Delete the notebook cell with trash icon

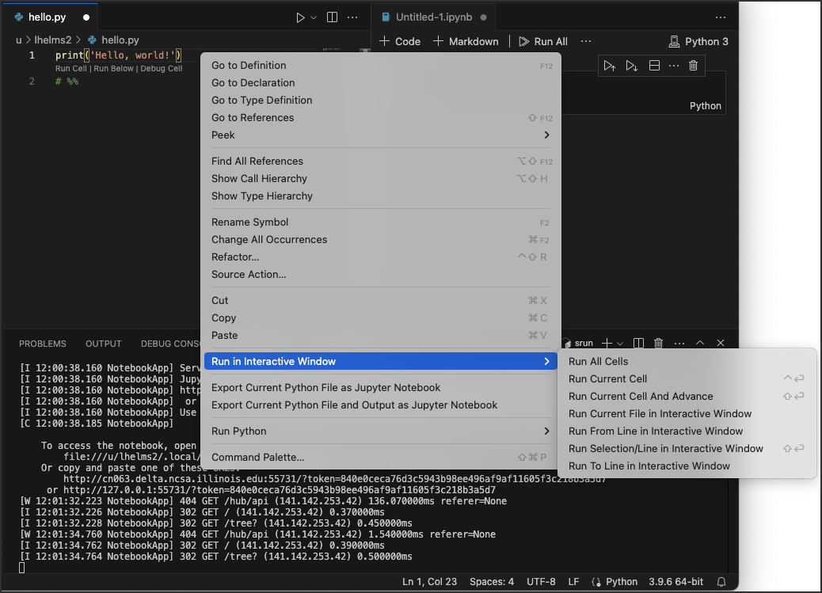[x=694, y=66]
